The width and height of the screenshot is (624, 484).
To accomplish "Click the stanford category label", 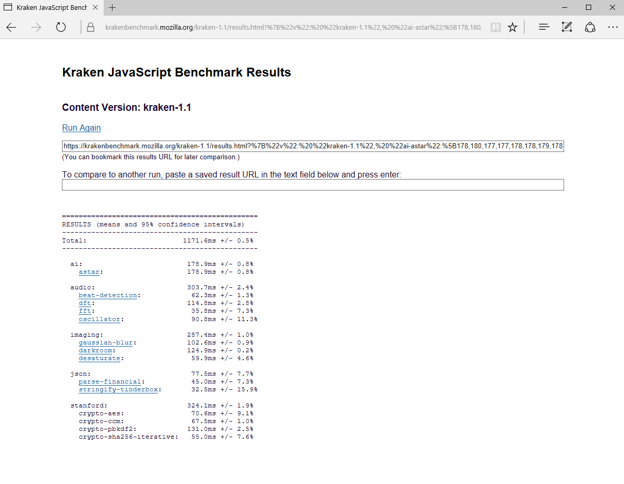I will pos(89,405).
